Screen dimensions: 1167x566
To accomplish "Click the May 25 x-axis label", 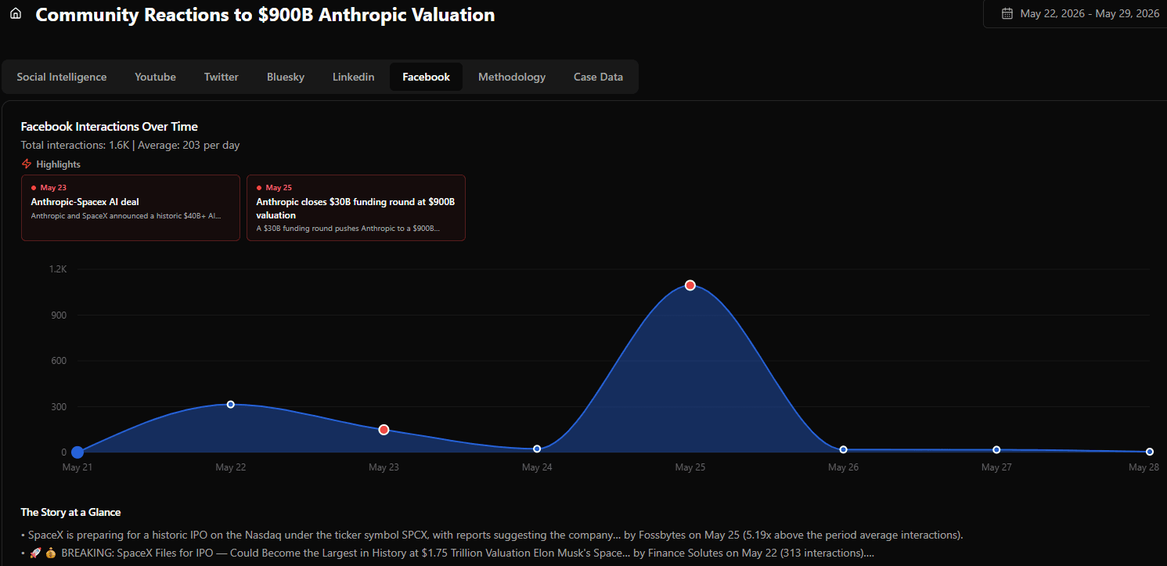I will point(690,467).
